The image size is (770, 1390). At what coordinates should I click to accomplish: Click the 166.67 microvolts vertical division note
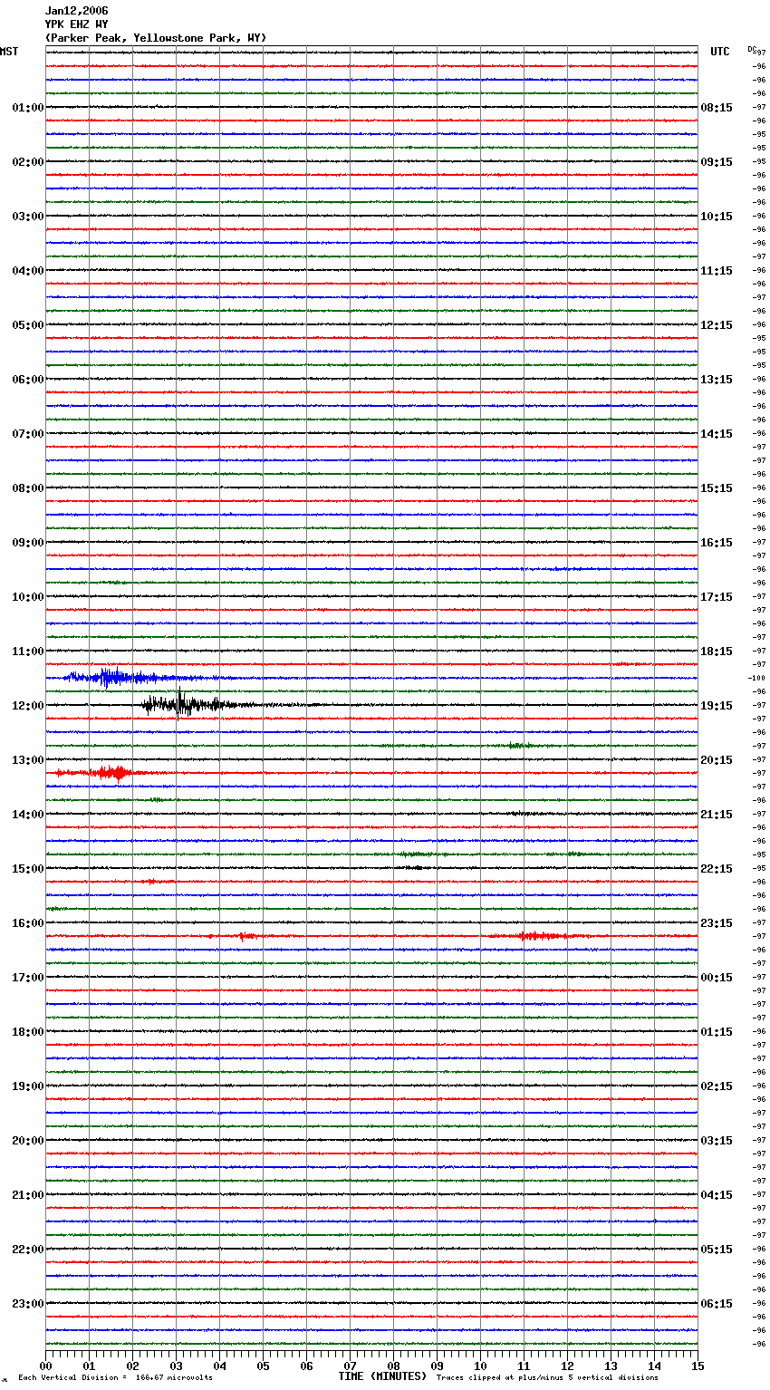115,1378
